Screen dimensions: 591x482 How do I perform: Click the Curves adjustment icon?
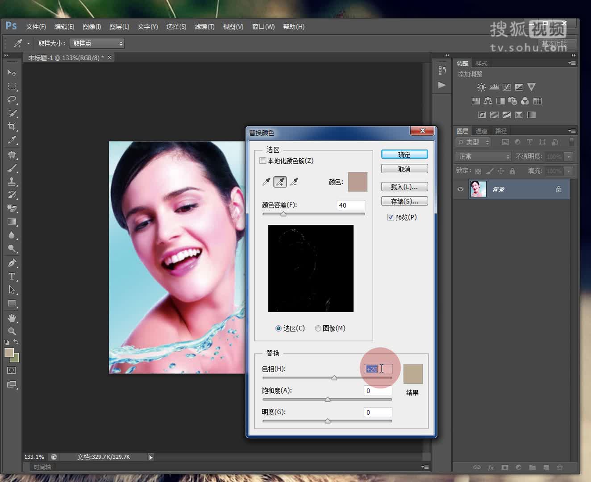[507, 87]
